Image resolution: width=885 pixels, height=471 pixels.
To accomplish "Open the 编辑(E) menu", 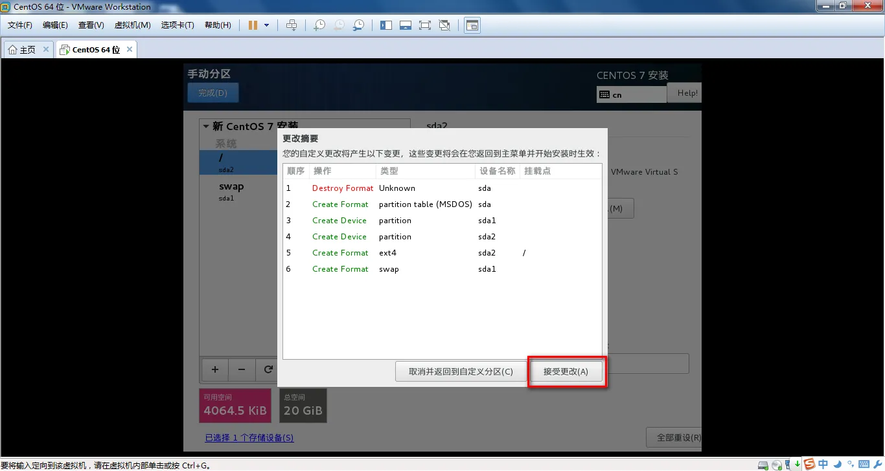I will point(55,25).
